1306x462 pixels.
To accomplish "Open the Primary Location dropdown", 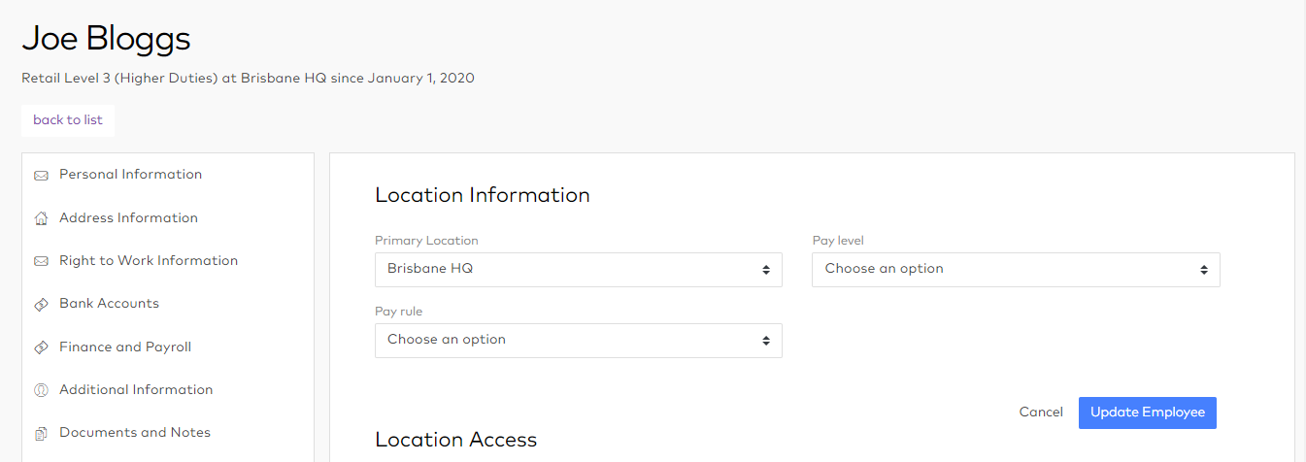I will (578, 269).
